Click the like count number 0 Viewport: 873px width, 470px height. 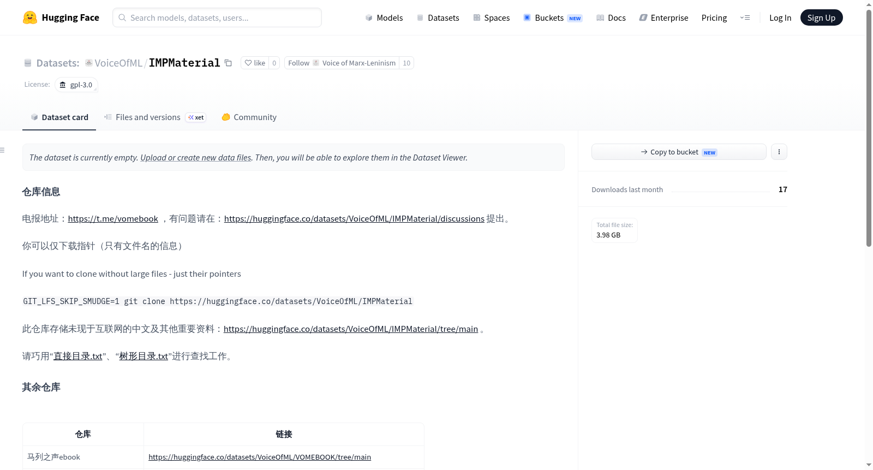tap(274, 63)
